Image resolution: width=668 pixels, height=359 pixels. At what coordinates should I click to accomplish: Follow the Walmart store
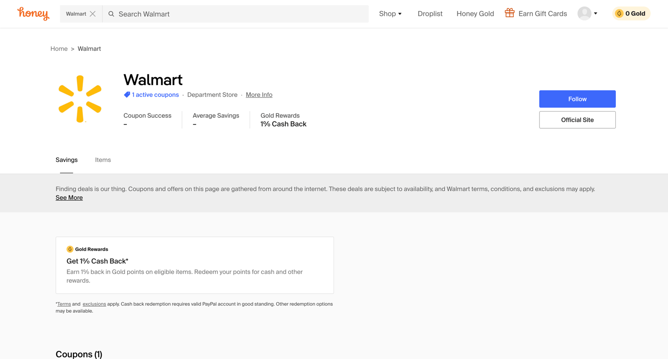577,99
